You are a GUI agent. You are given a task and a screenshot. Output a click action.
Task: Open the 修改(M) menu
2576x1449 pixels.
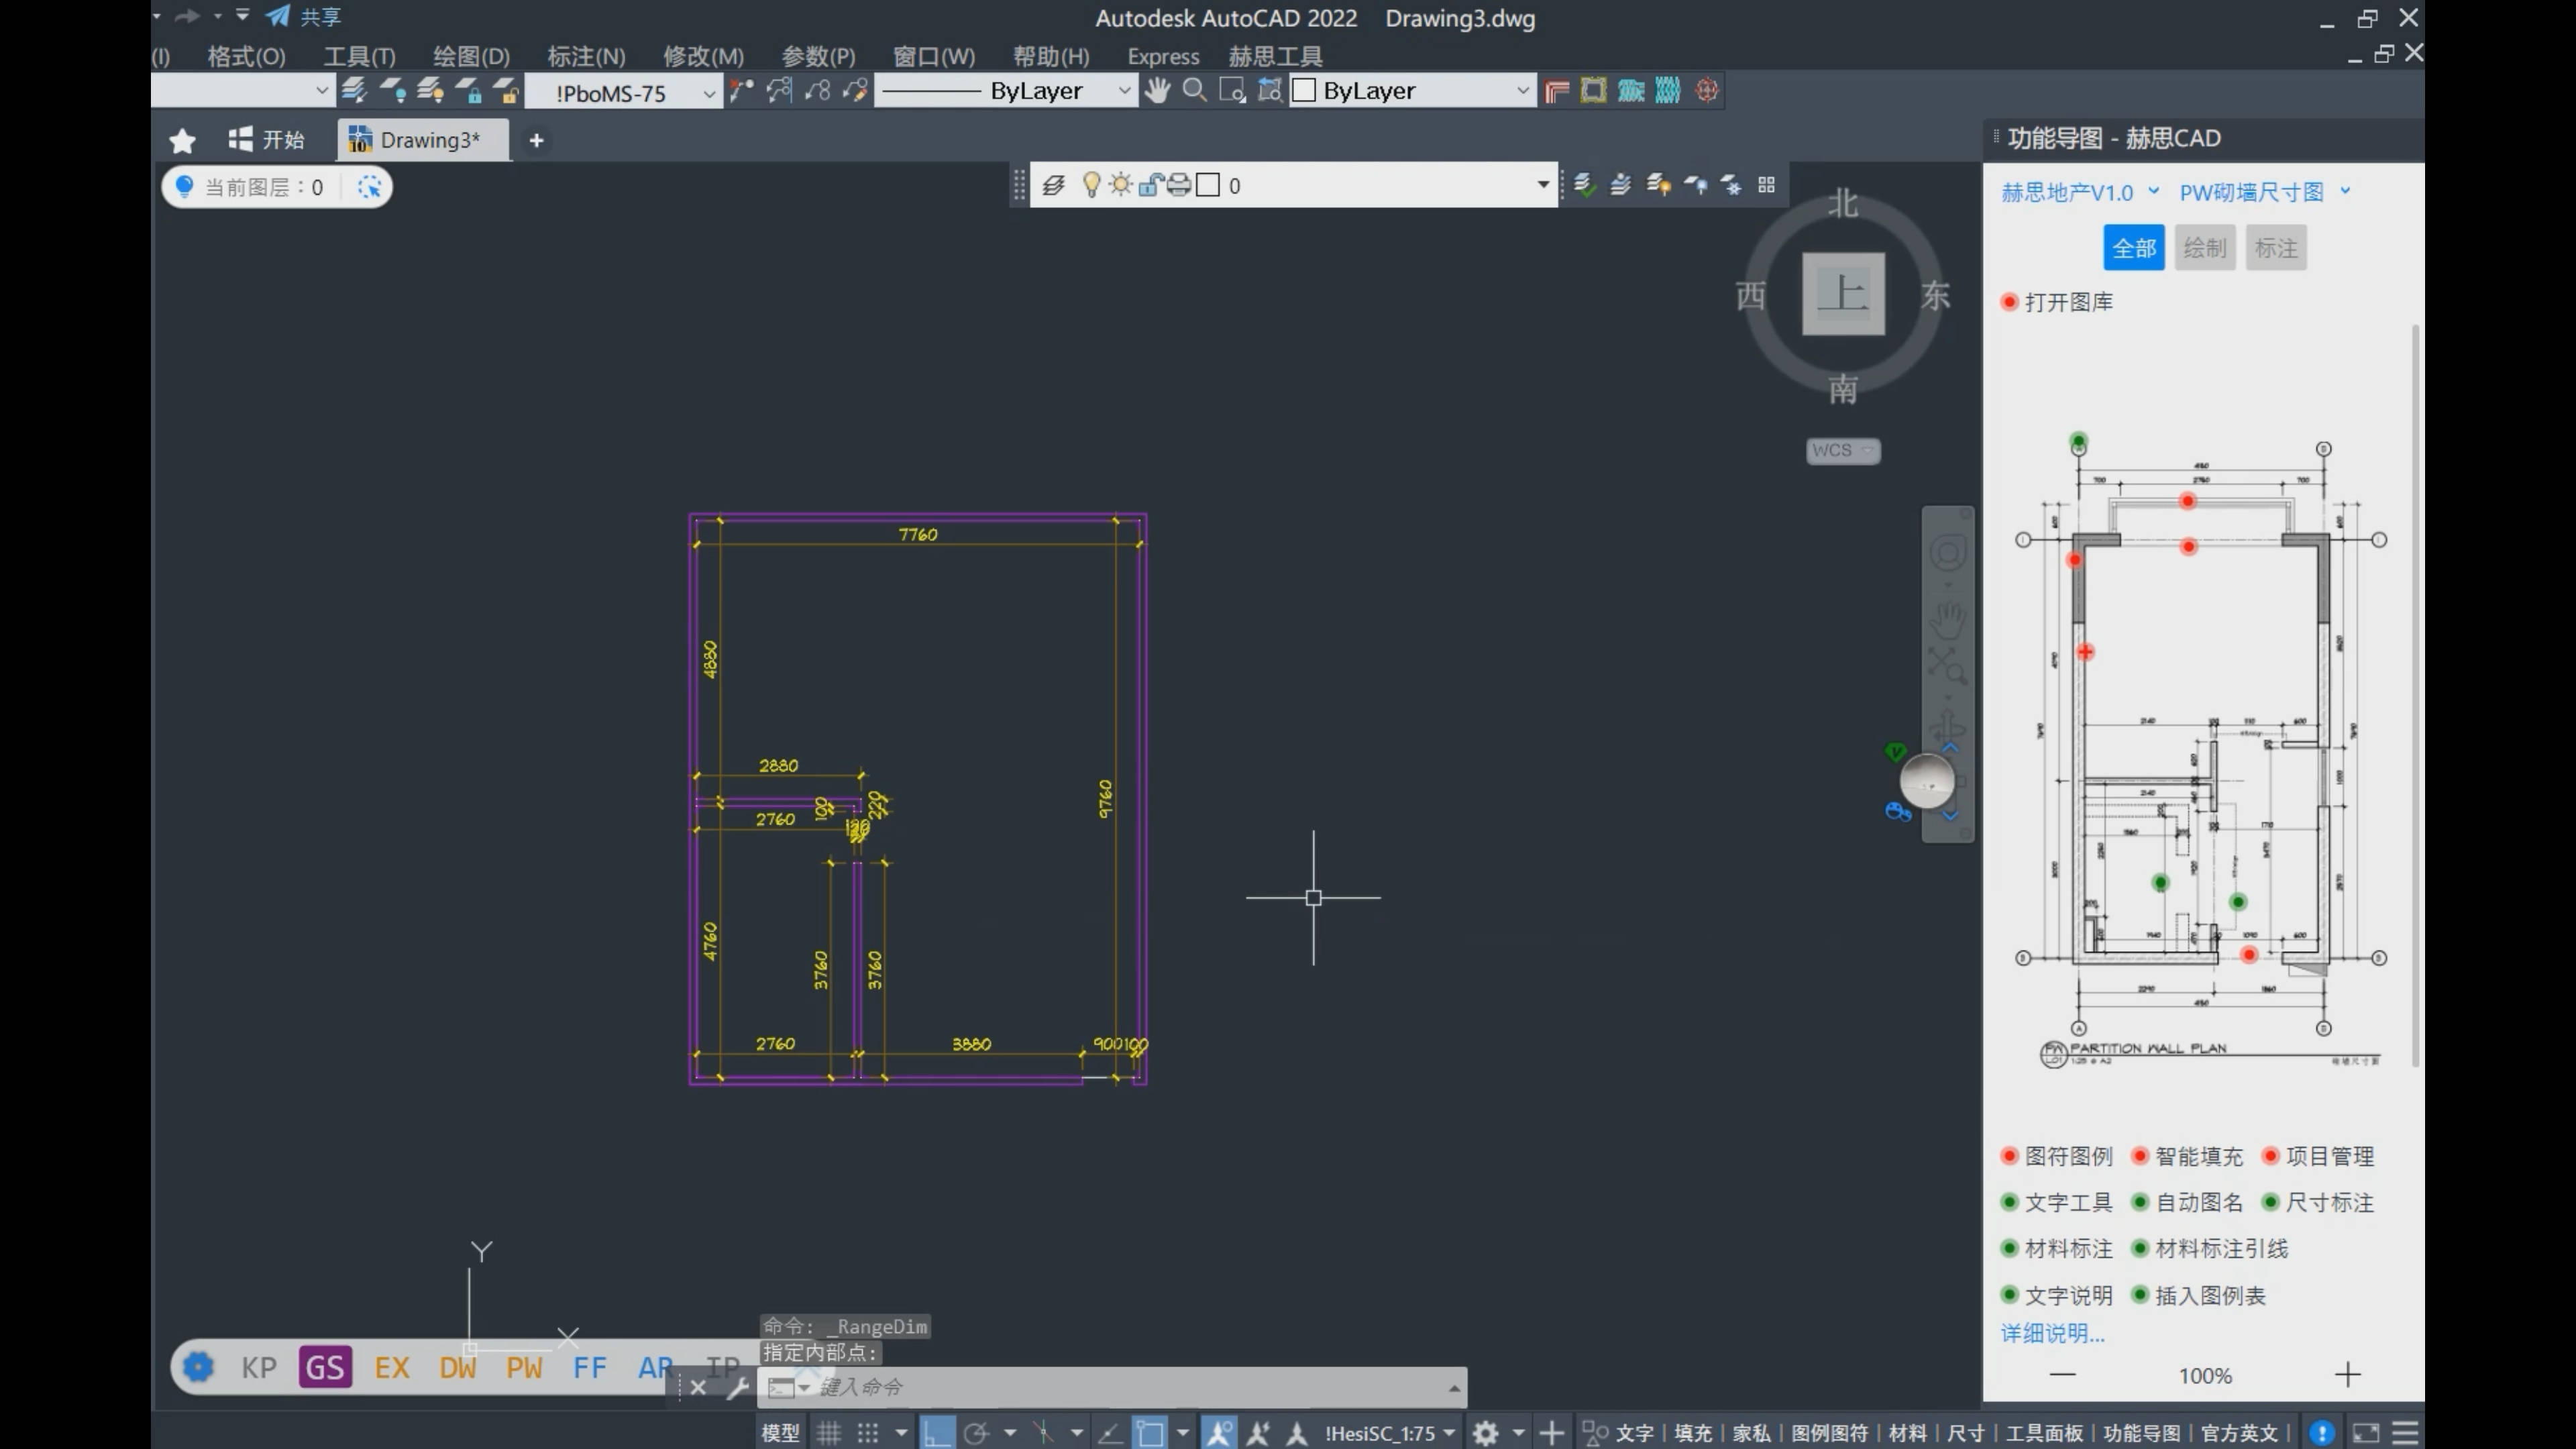pos(703,56)
